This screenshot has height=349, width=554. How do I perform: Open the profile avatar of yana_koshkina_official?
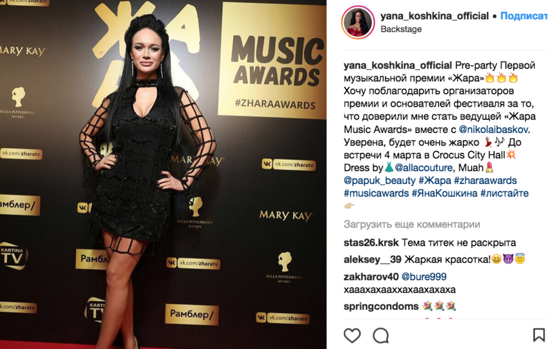[358, 22]
